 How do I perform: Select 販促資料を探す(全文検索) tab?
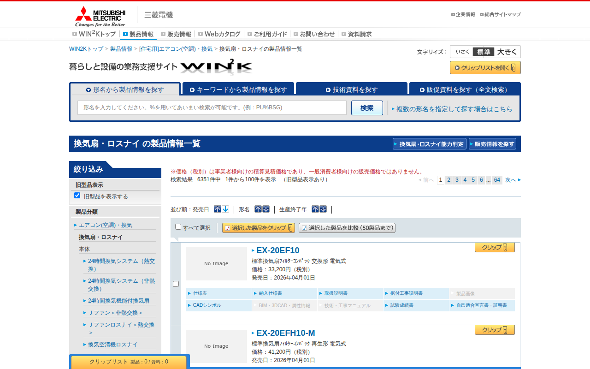pos(465,89)
